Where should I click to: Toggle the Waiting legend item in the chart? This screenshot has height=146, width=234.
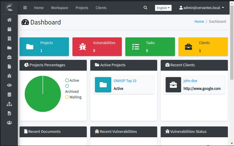pos(73,97)
